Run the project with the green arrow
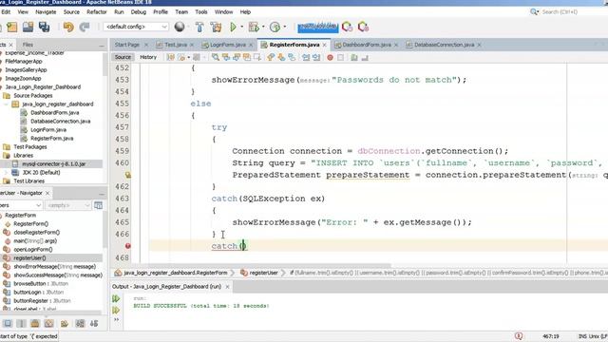The height and width of the screenshot is (342, 608). click(233, 27)
